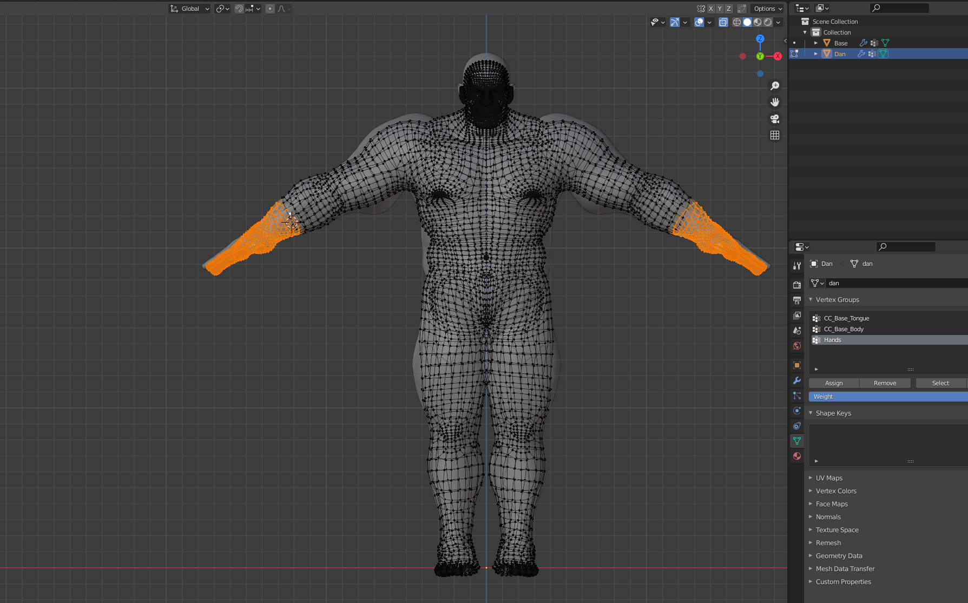968x603 pixels.
Task: Open the Tool properties tab
Action: coord(796,265)
